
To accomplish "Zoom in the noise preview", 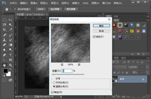I will [x=79, y=65].
